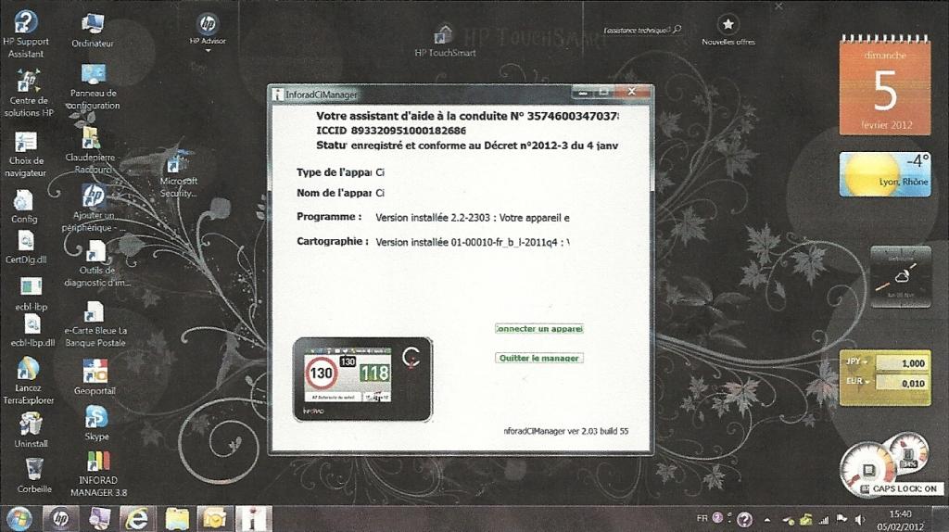Select the CertDlg.dll file icon
Viewport: 949px width, 532px height.
[x=26, y=247]
